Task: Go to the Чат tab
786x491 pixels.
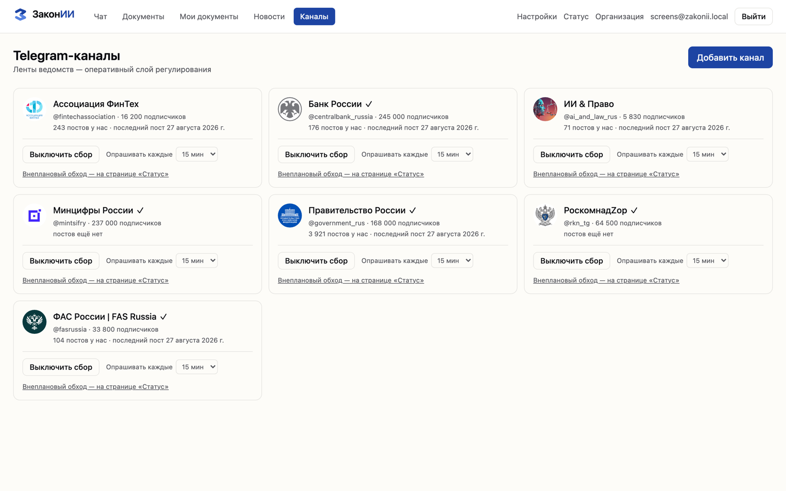Action: 100,17
